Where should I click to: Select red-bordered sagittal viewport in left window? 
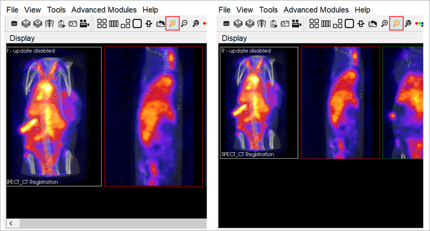pyautogui.click(x=153, y=117)
